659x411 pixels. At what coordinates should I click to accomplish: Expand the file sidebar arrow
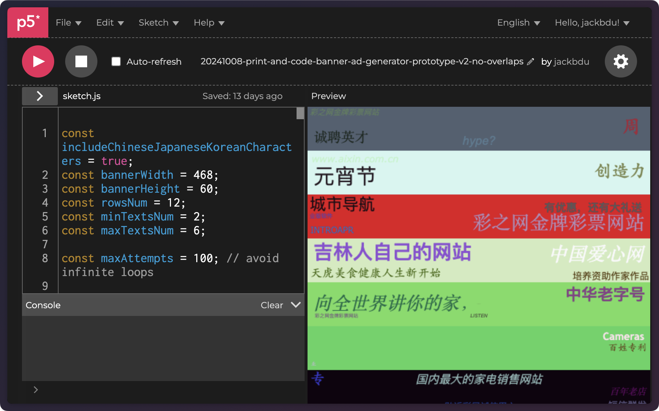[40, 96]
